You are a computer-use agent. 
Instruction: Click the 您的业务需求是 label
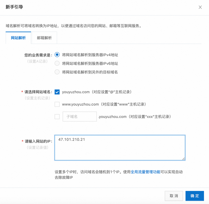click(38, 55)
